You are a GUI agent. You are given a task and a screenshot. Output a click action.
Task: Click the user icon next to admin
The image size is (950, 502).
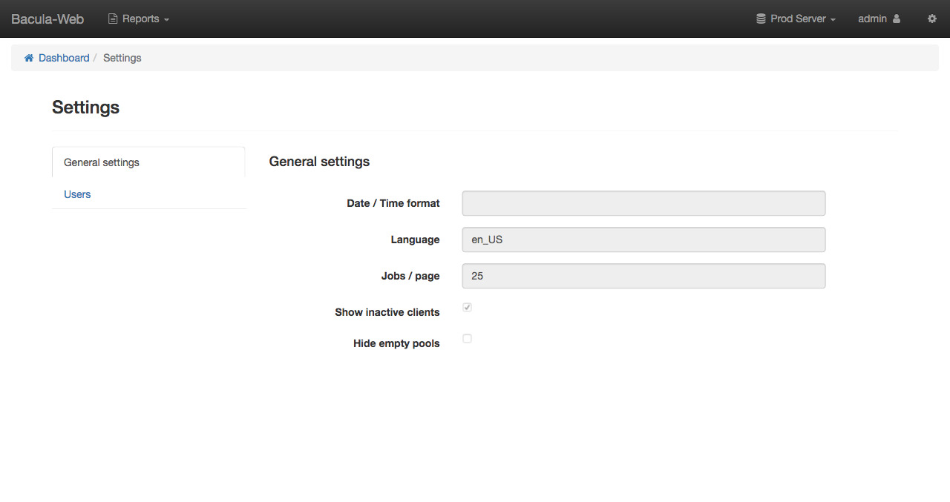(897, 19)
